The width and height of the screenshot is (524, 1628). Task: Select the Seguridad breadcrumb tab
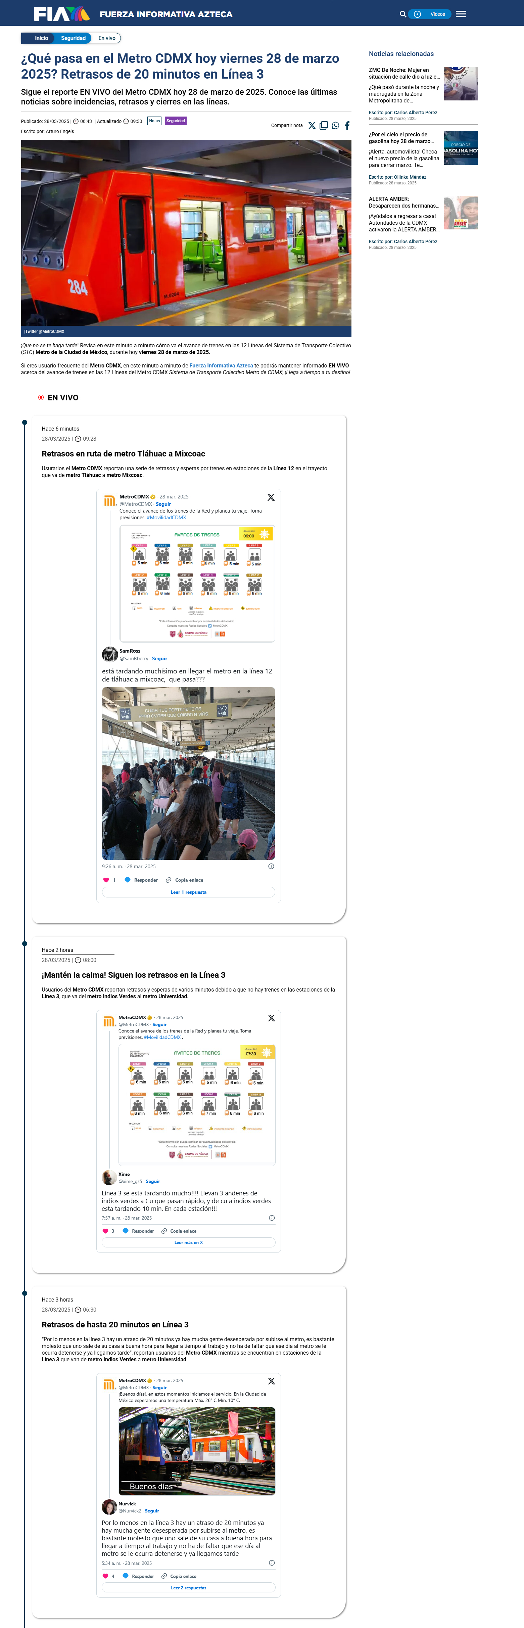[73, 38]
